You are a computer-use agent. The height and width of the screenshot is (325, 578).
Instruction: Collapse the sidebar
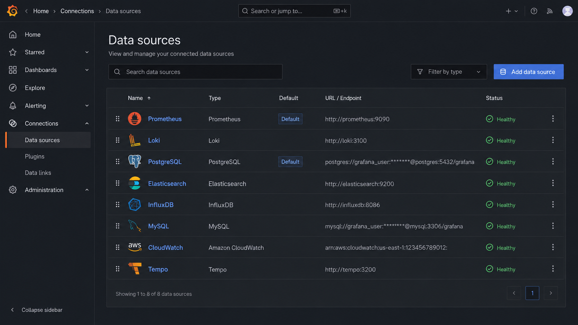[37, 310]
